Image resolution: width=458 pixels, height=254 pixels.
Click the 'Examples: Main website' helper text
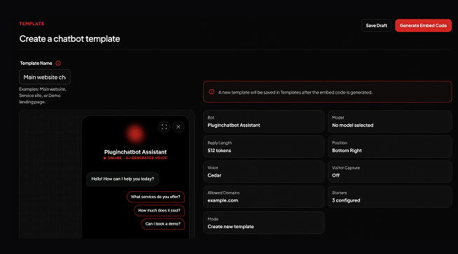coord(43,96)
